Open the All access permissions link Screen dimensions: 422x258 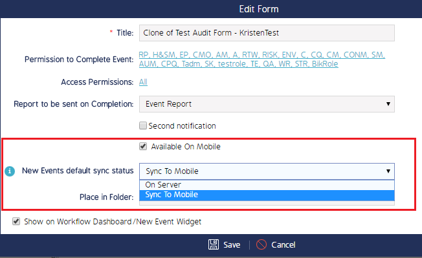[143, 81]
